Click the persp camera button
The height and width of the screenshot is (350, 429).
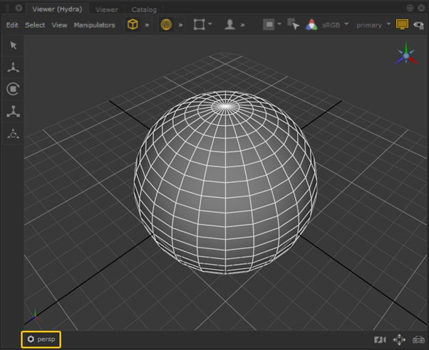pos(41,339)
